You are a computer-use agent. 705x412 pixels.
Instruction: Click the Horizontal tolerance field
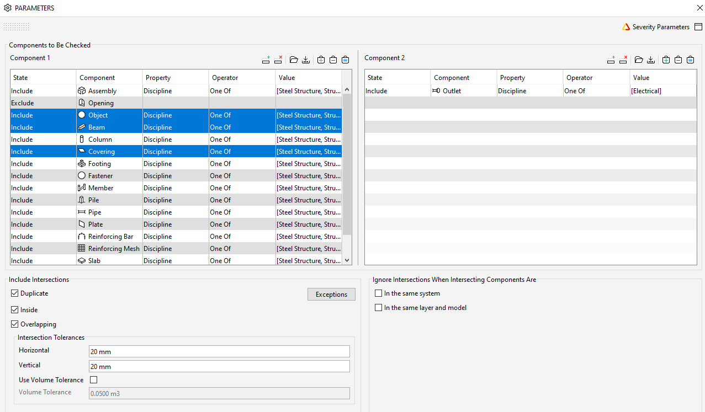coord(219,351)
